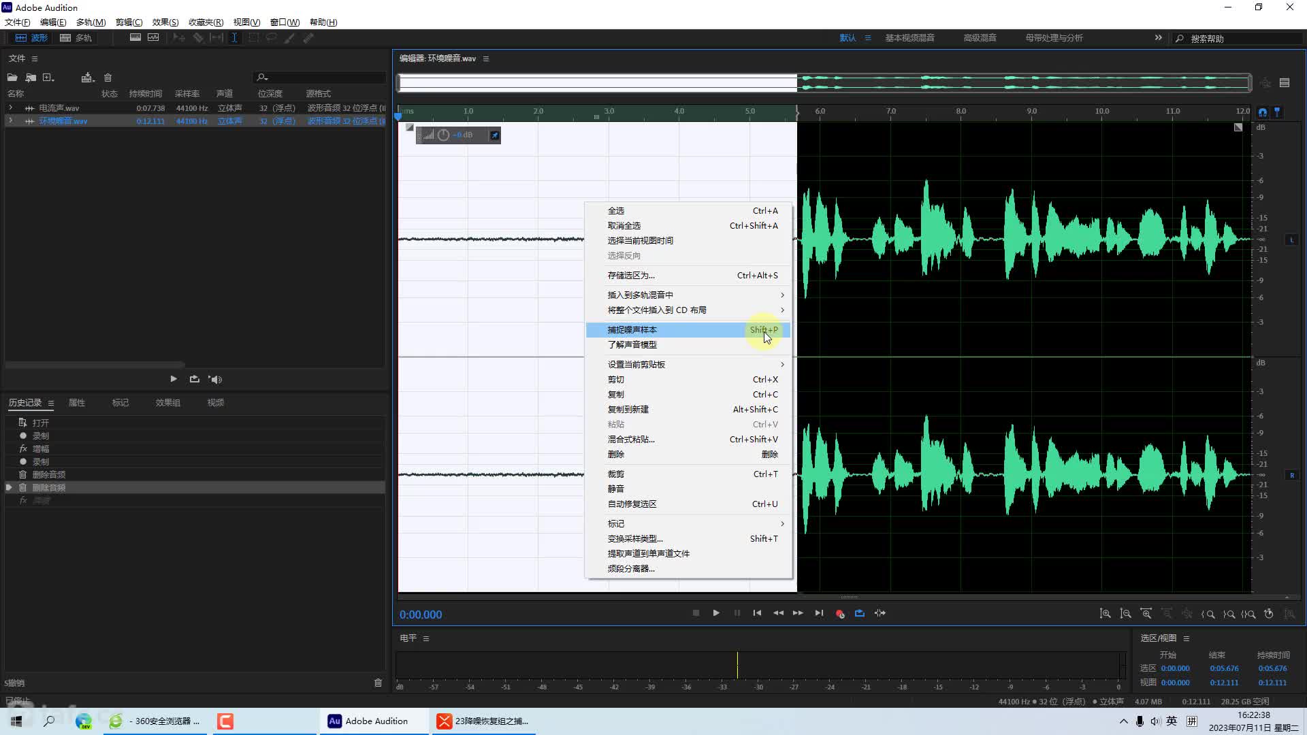The image size is (1307, 735).
Task: Choose 了解声音模型 in the context menu
Action: point(688,345)
